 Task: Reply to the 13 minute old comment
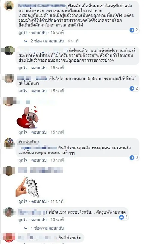coord(39,160)
